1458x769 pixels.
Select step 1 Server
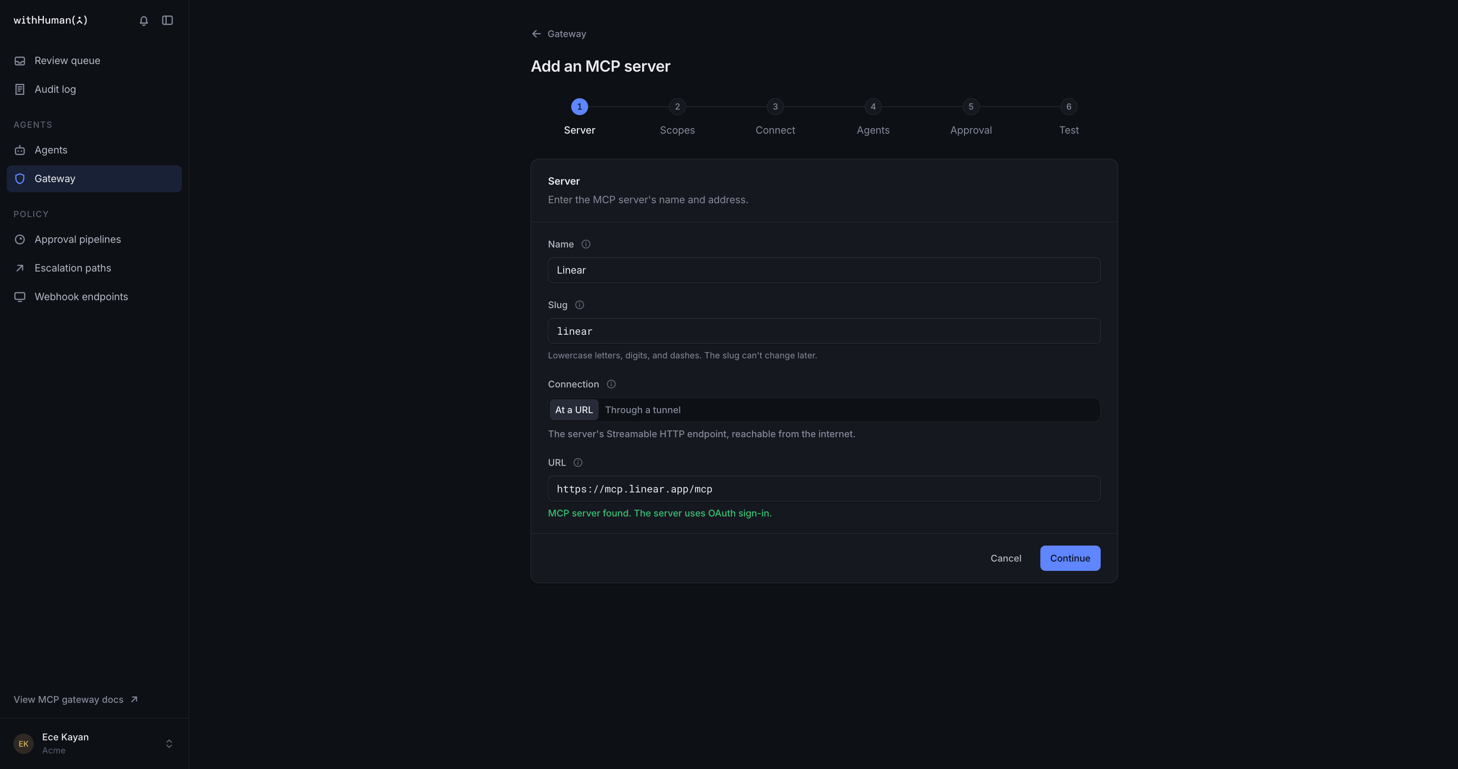pos(580,118)
